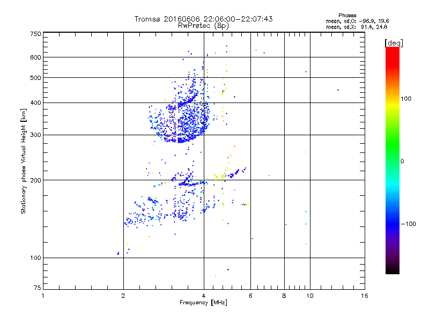Viewport: 429px width, 322px height.
Task: Click the '4' x-axis tick label
Action: pos(204,296)
